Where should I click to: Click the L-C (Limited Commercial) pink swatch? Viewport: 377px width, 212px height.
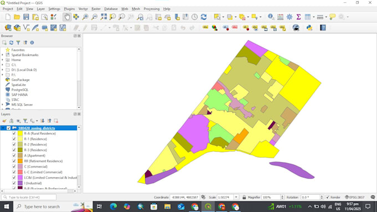click(20, 172)
